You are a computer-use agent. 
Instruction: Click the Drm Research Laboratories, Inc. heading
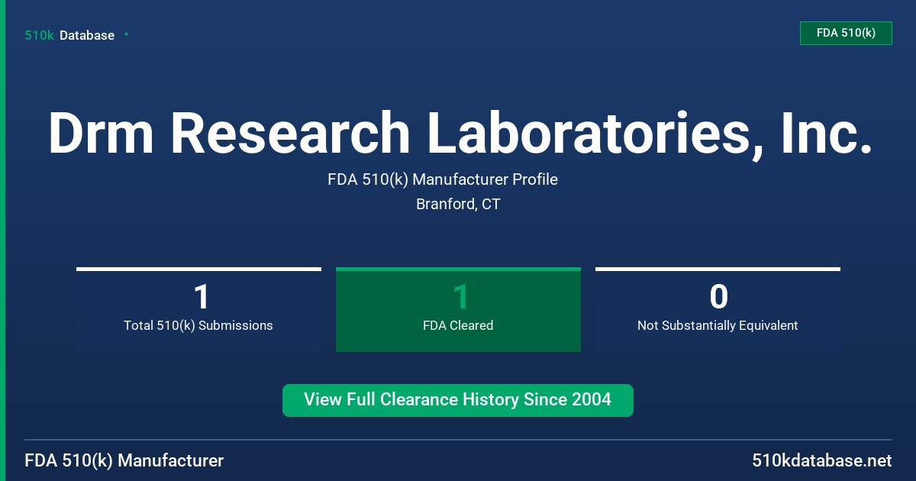[460, 134]
